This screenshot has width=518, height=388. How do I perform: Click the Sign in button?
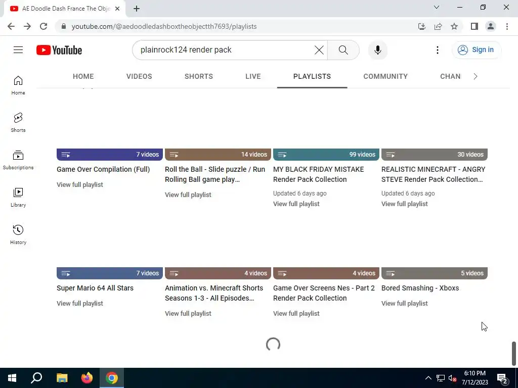pyautogui.click(x=476, y=50)
